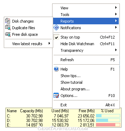Image resolution: width=125 pixels, height=131 pixels.
Task: Choose Show tips... menu item
Action: 86,76
